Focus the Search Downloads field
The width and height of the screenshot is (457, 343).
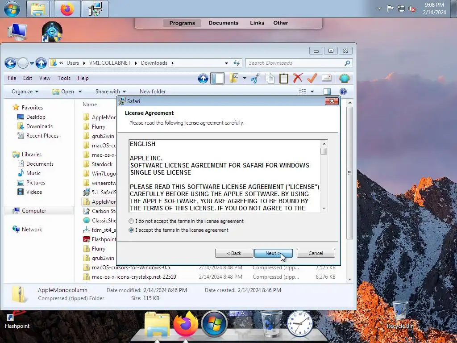295,63
